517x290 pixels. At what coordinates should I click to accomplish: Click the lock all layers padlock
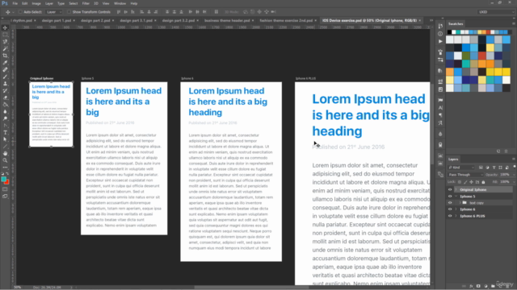483,182
